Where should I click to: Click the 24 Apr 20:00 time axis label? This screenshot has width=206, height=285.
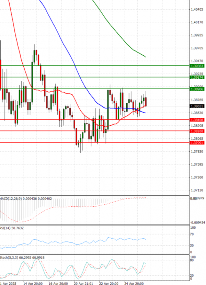pyautogui.click(x=135, y=283)
